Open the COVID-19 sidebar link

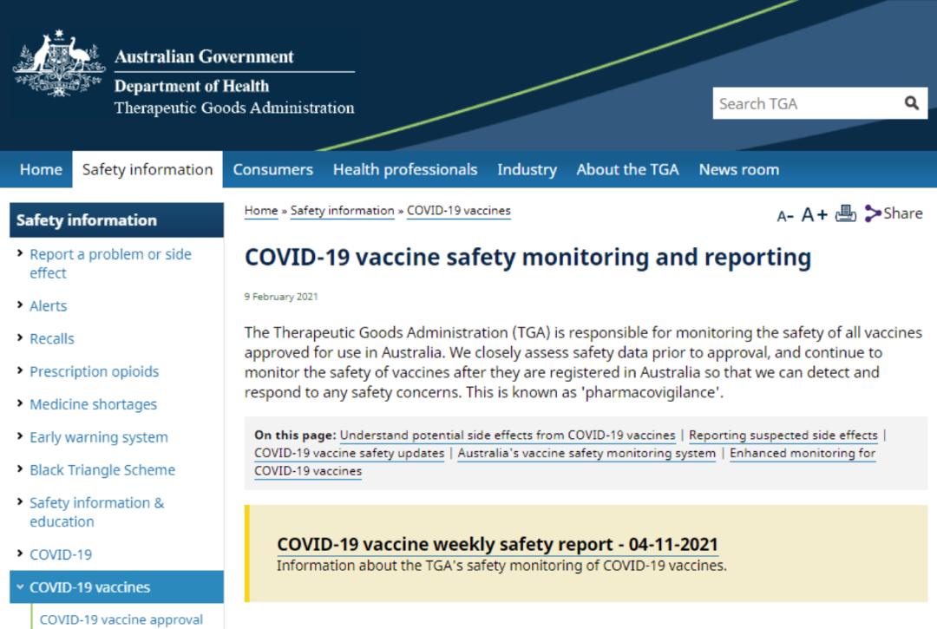coord(61,554)
